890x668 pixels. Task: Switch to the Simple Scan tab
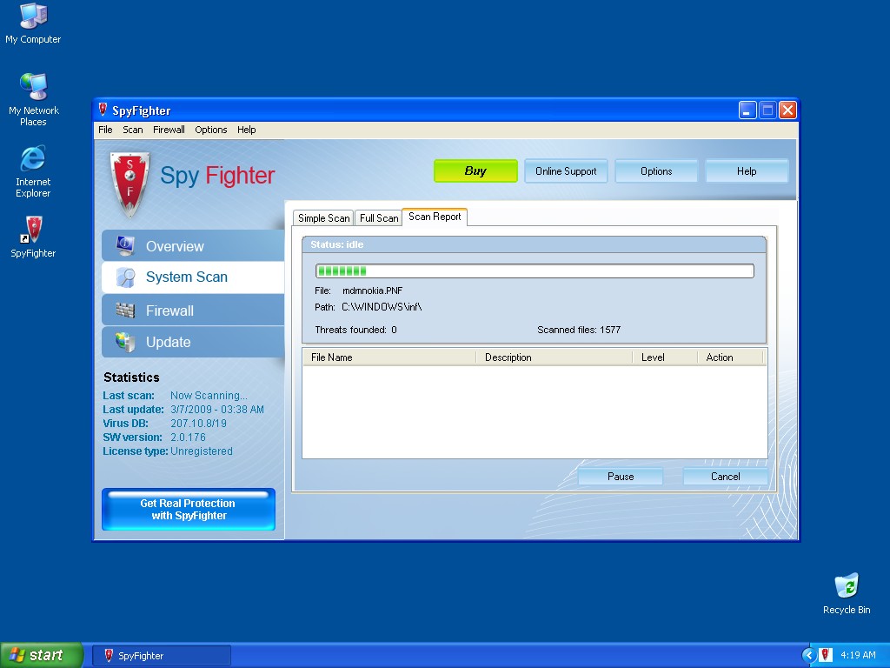[323, 218]
